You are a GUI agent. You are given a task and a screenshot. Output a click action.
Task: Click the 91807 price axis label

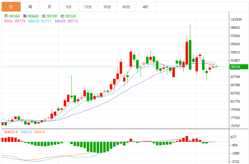tap(235, 60)
